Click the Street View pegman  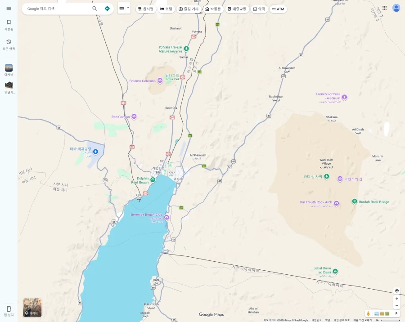click(x=368, y=314)
